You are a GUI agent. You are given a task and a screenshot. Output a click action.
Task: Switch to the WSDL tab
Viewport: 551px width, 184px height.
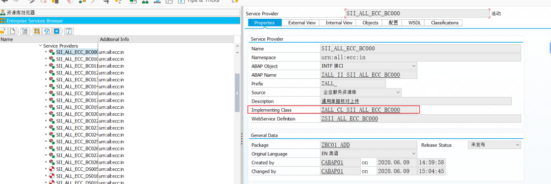point(415,23)
